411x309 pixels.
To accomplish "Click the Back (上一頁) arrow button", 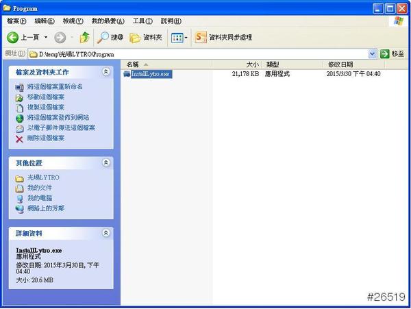I will click(x=23, y=38).
